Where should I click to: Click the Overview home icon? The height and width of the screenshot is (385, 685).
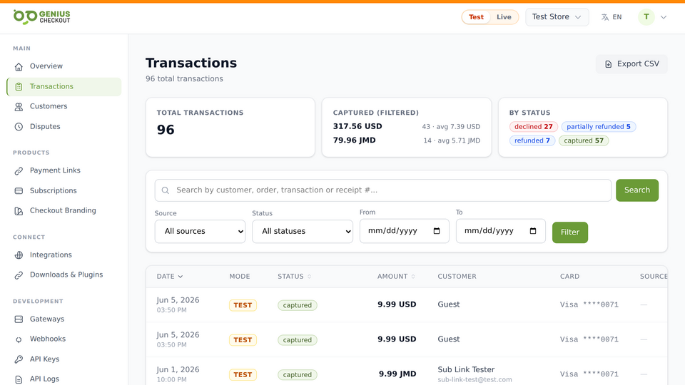(19, 66)
